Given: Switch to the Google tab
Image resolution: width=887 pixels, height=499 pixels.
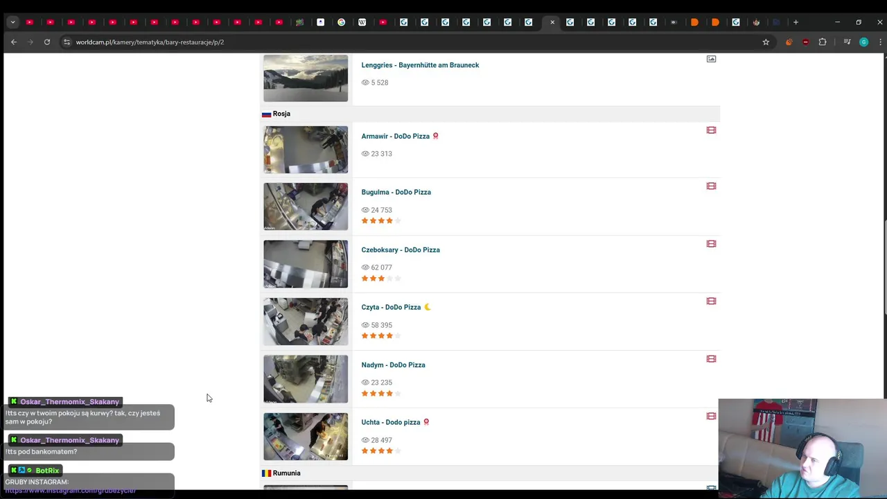Looking at the screenshot, I should (x=341, y=22).
